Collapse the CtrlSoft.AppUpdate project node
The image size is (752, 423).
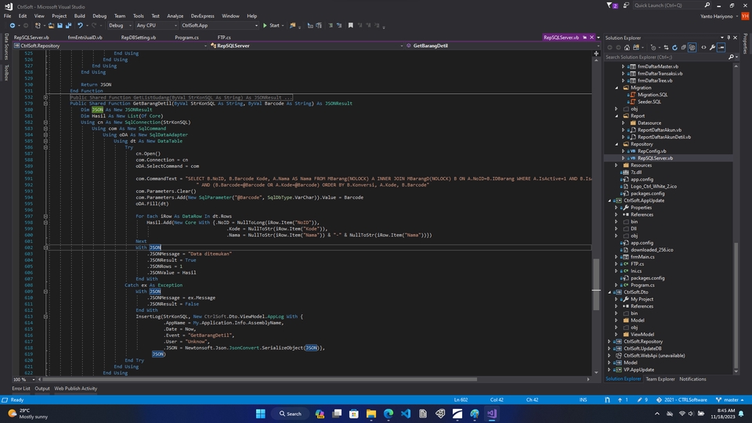609,201
